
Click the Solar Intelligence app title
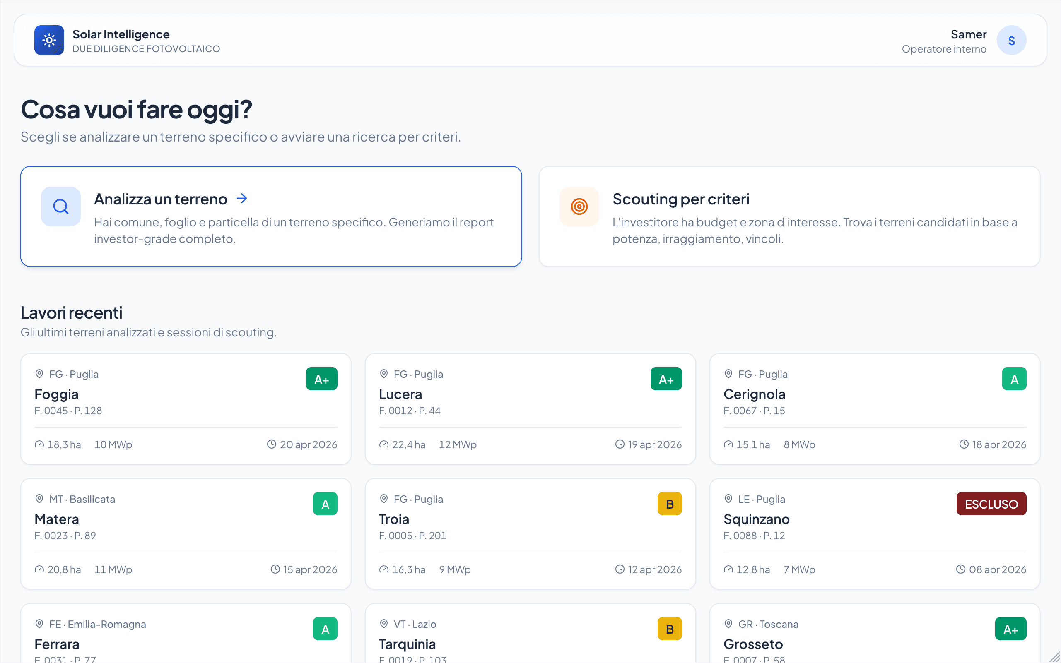click(121, 34)
